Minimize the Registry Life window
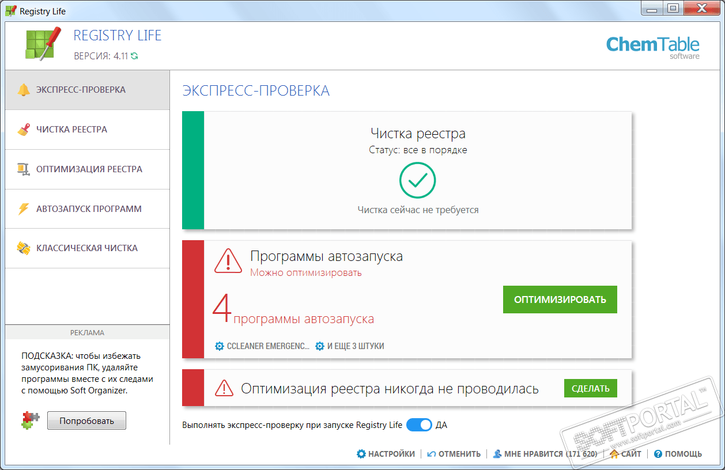Image resolution: width=725 pixels, height=470 pixels. (x=651, y=8)
